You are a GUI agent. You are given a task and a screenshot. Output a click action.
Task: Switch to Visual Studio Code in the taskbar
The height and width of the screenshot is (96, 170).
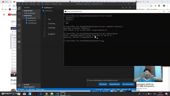(x=57, y=94)
